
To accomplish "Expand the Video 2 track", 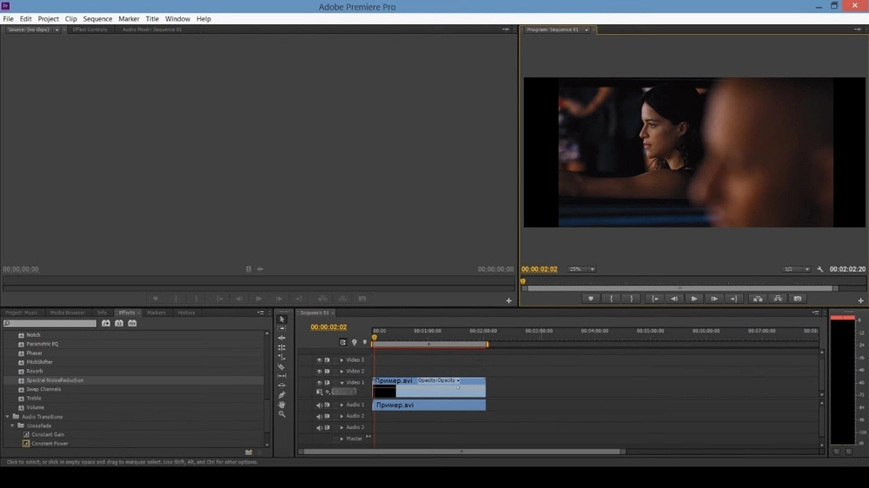I will 342,371.
